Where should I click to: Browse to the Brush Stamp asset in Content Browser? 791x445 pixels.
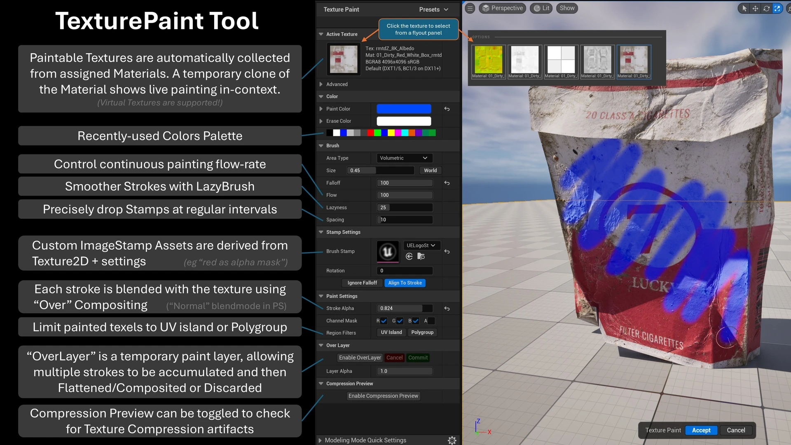click(421, 257)
